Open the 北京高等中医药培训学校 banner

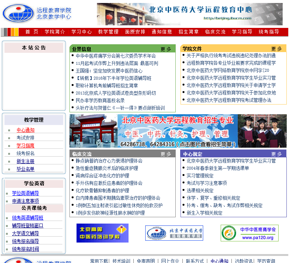[x=102, y=233]
